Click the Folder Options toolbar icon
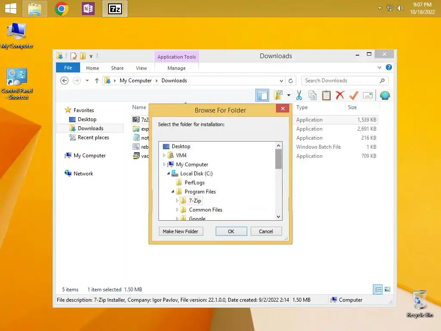Image resolution: width=441 pixels, height=331 pixels. (278, 95)
